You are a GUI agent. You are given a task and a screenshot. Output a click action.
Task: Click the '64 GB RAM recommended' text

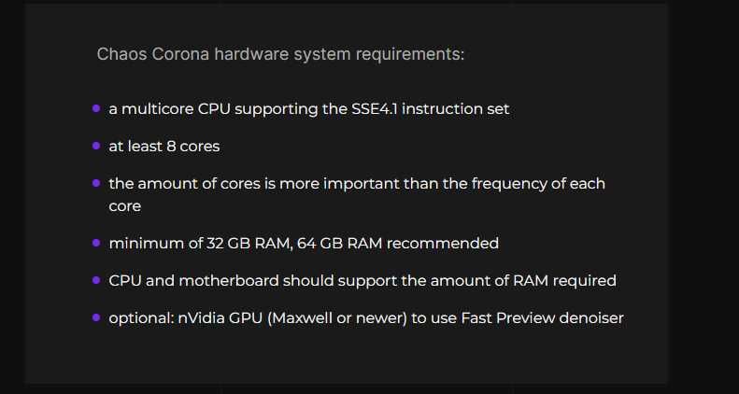398,244
